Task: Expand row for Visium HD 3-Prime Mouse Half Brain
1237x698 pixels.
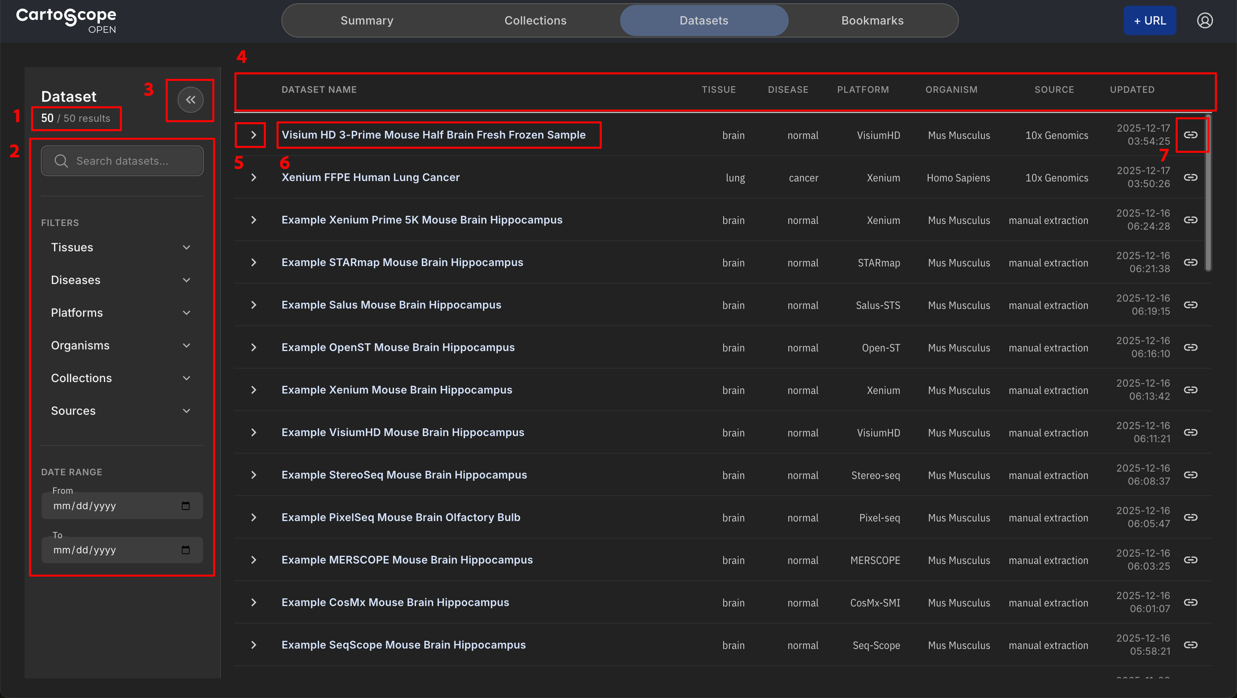Action: (x=254, y=135)
